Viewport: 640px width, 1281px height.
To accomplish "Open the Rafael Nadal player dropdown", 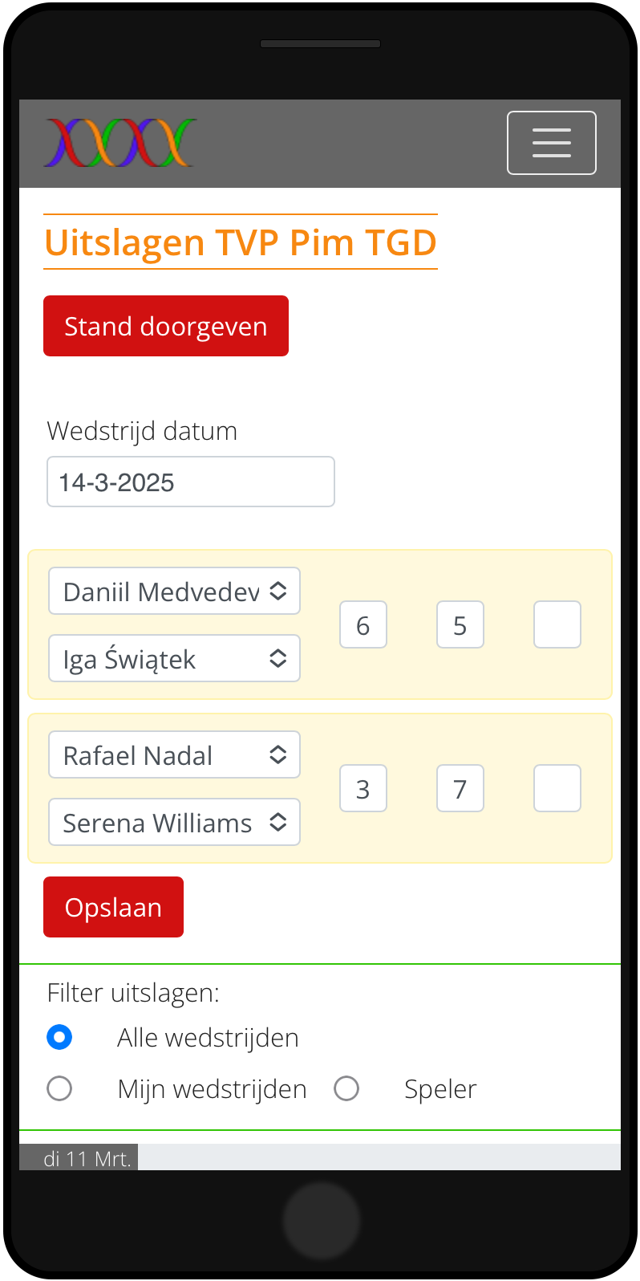I will pyautogui.click(x=175, y=754).
